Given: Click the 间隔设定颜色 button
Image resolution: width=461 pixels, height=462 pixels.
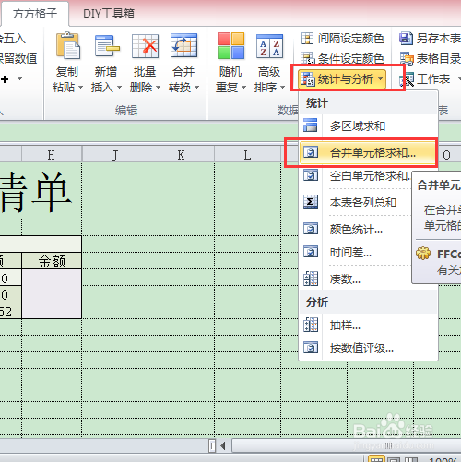Looking at the screenshot, I should pos(343,39).
